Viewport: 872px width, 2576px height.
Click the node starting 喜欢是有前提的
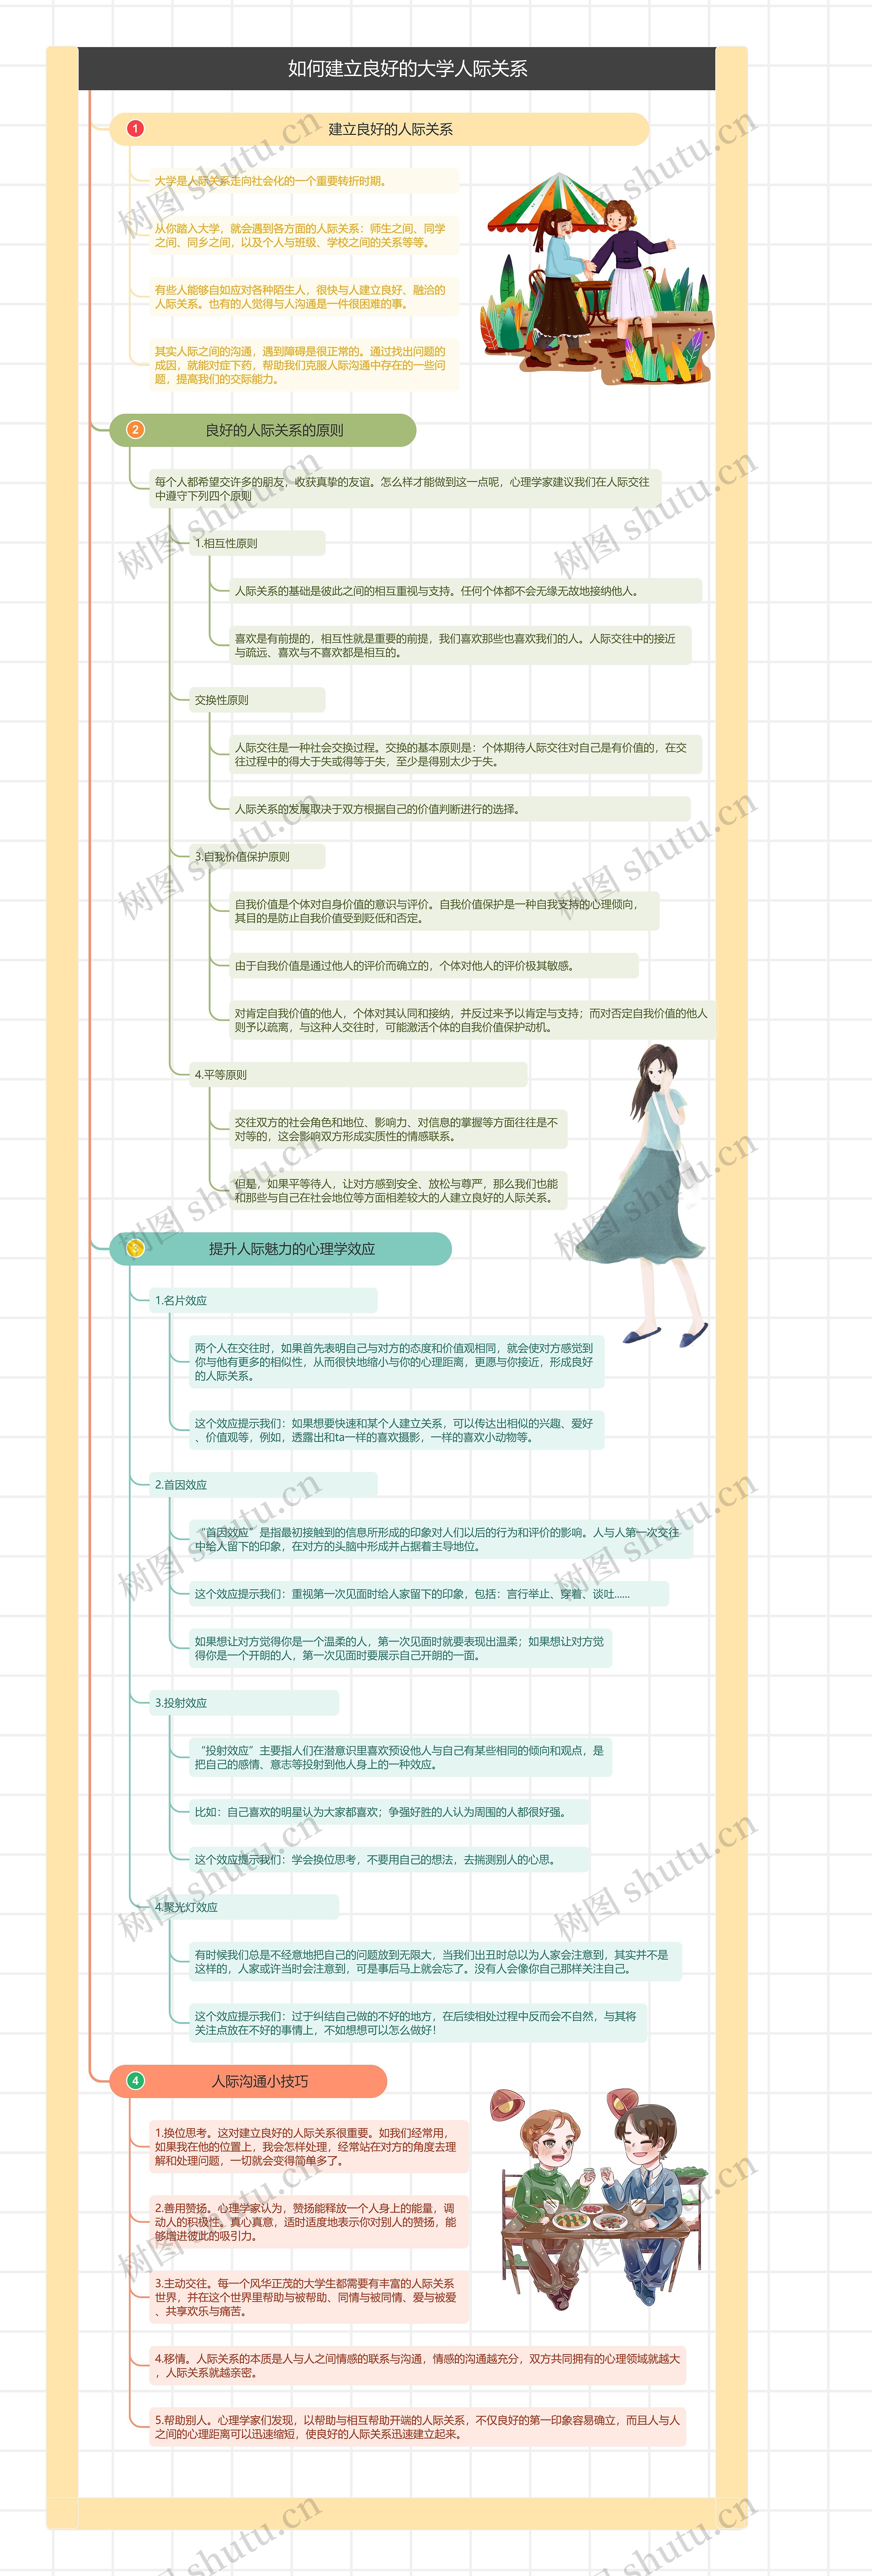[460, 645]
